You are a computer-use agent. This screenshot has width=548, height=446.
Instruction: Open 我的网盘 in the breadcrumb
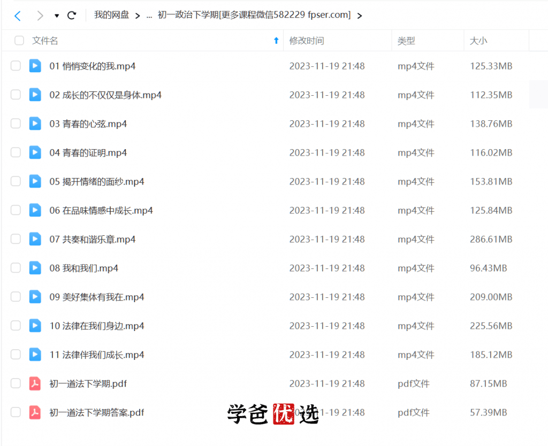(x=111, y=15)
